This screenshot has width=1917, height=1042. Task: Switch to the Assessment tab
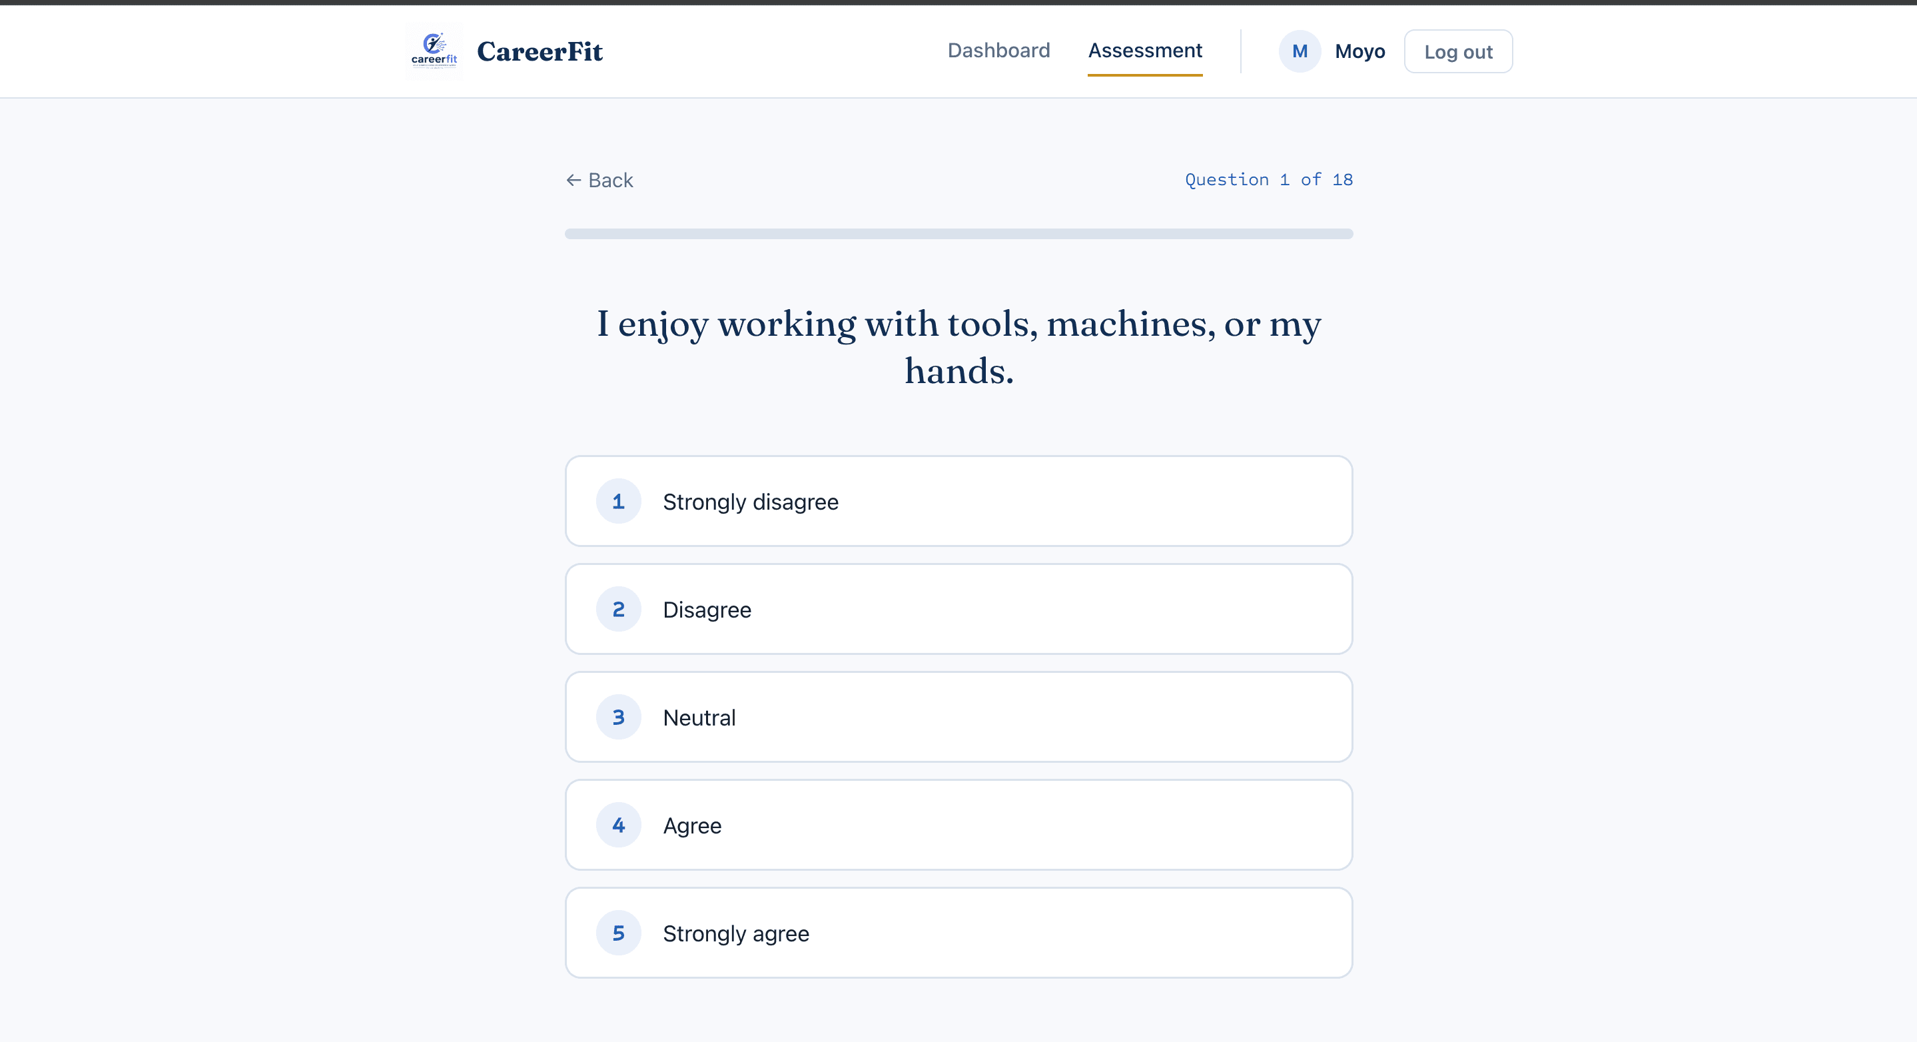tap(1144, 51)
